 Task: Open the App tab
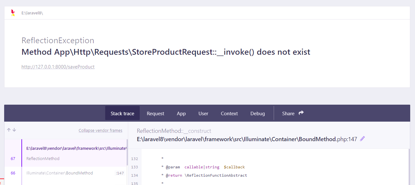[x=181, y=113]
